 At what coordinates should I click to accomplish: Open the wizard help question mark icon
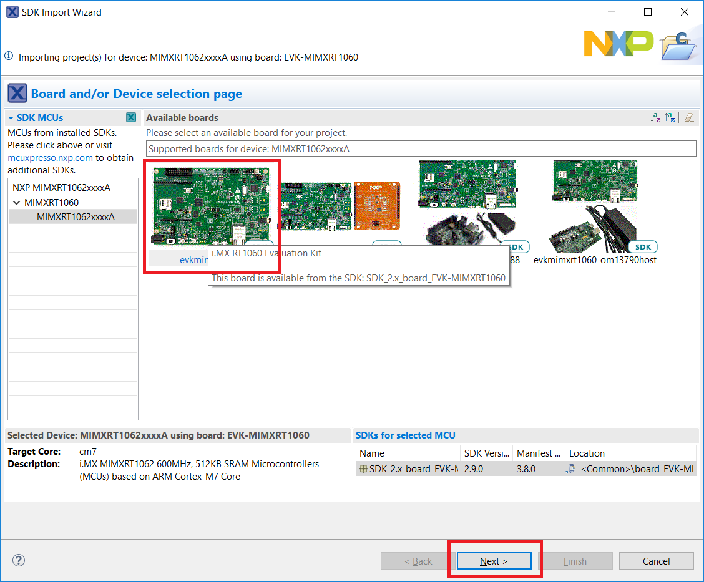(19, 560)
